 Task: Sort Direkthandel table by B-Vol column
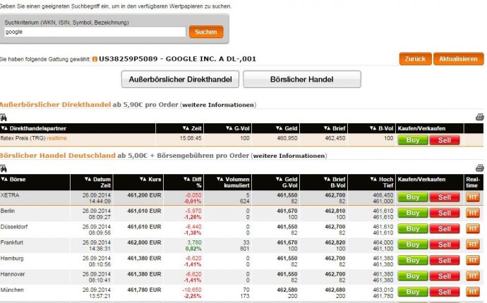[x=381, y=128]
